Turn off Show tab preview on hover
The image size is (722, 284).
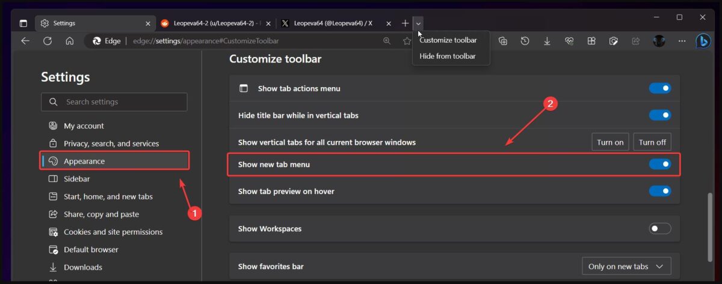pos(659,191)
